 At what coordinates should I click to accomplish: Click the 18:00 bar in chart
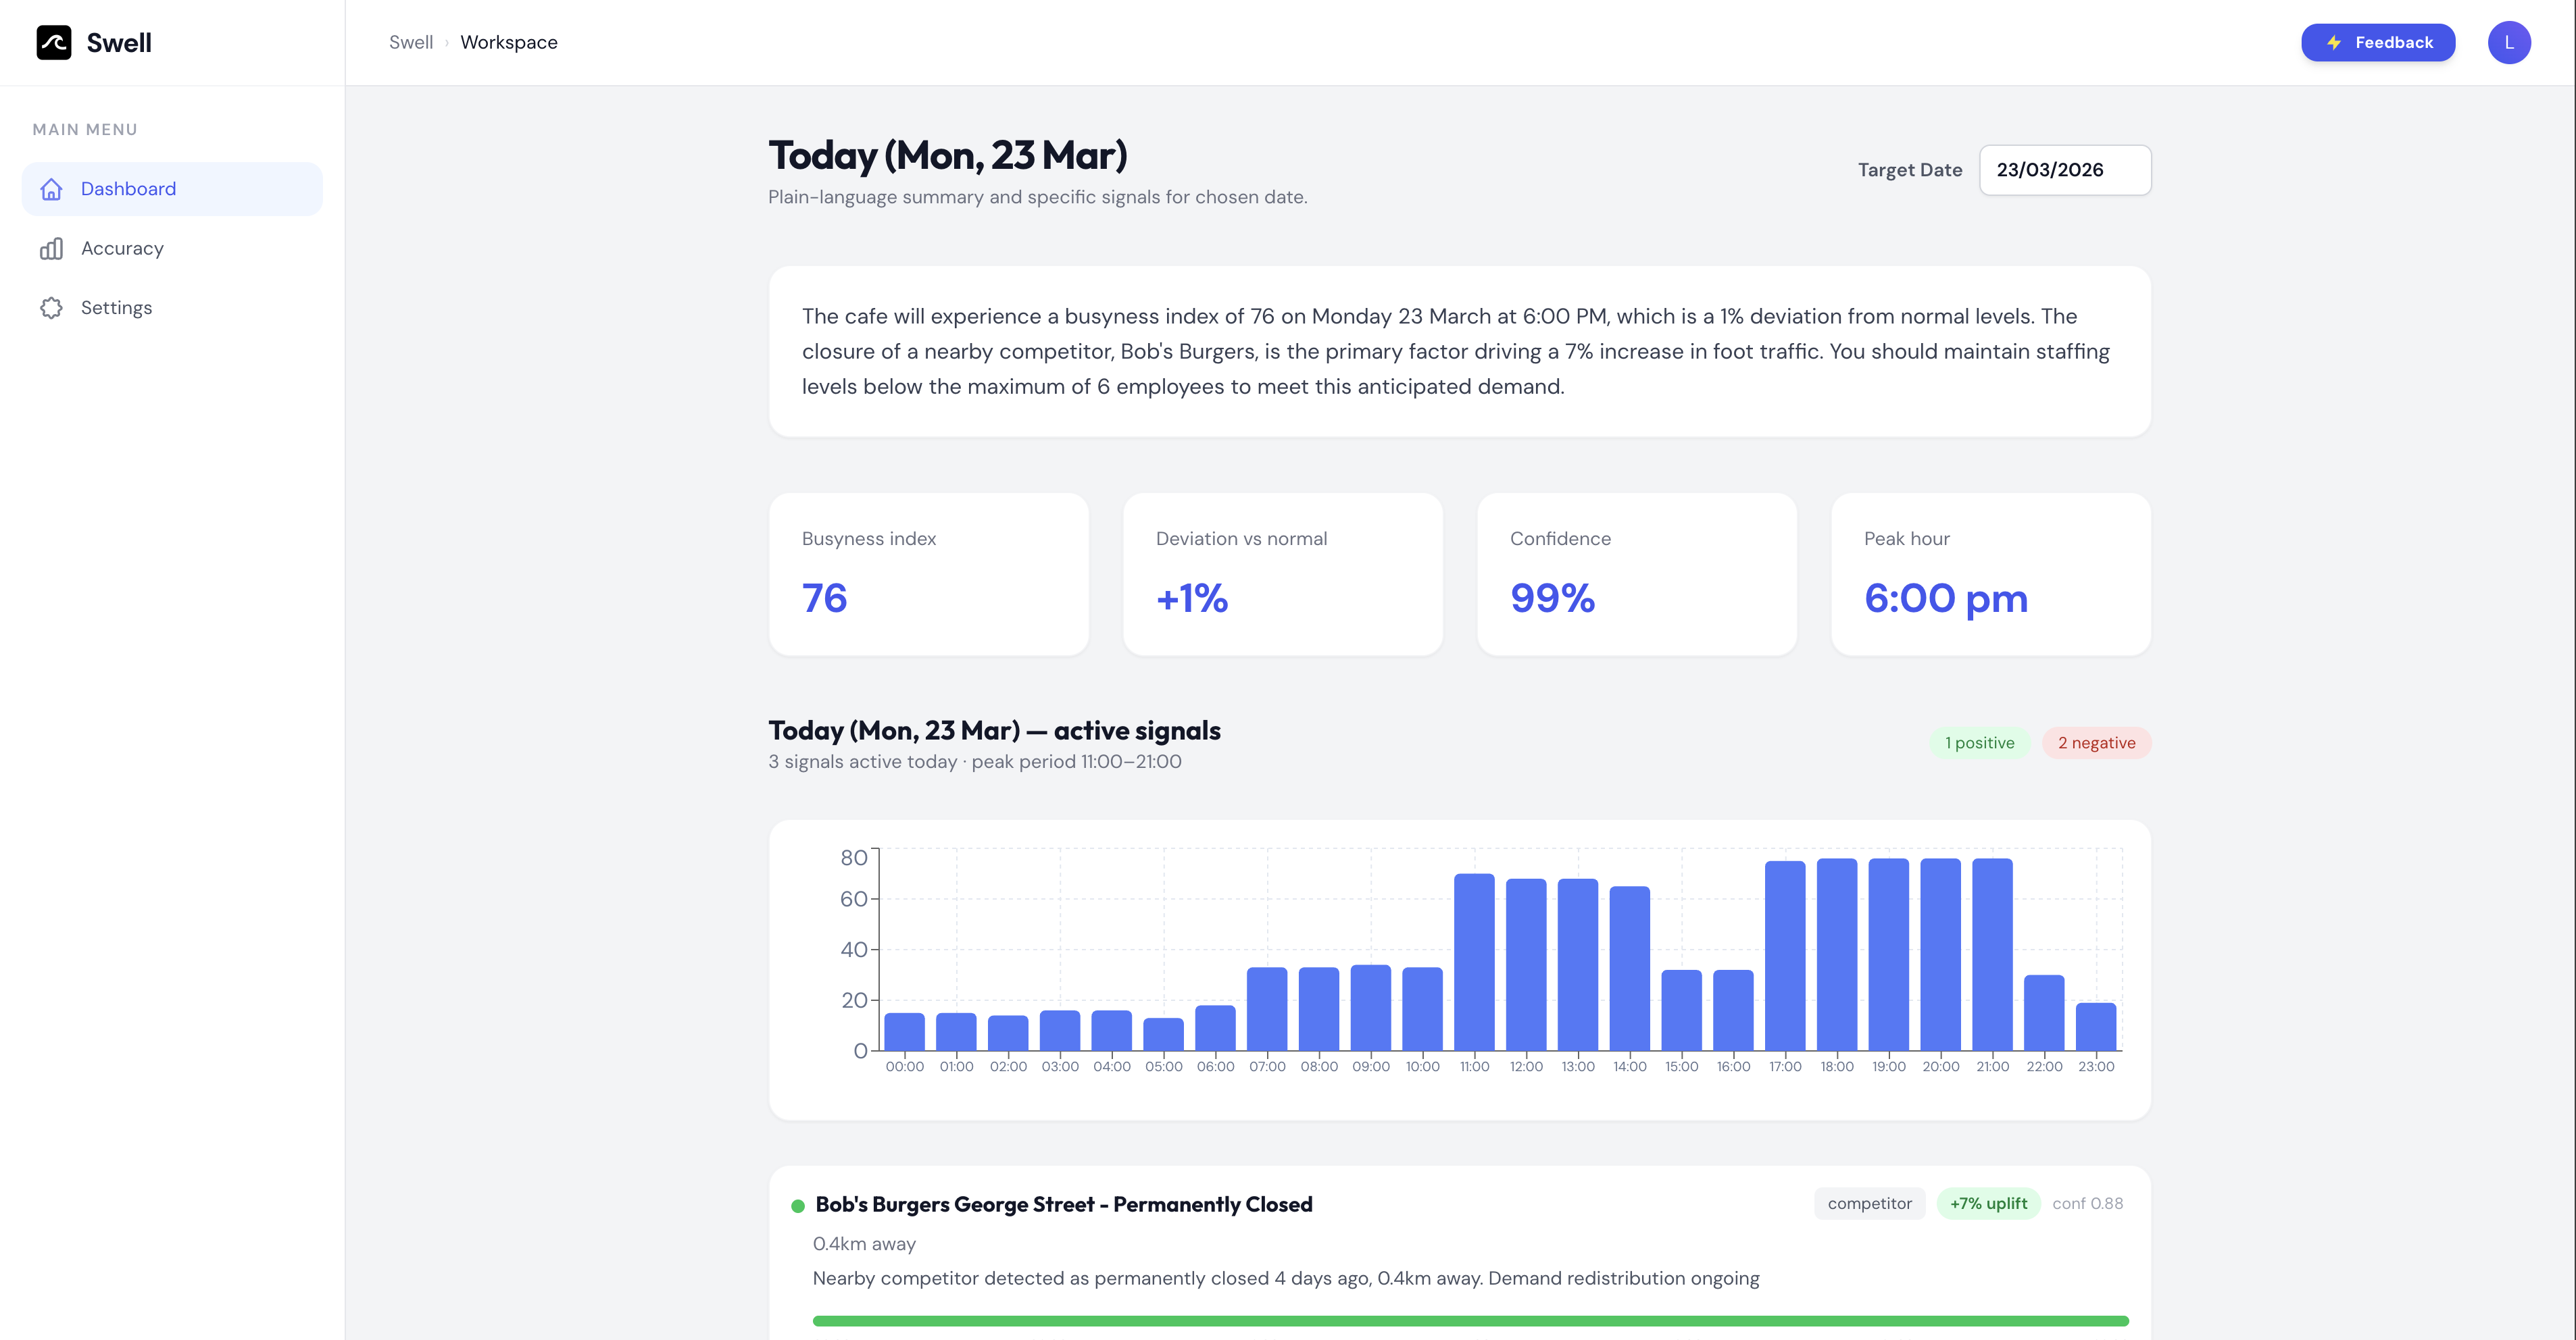coord(1837,954)
